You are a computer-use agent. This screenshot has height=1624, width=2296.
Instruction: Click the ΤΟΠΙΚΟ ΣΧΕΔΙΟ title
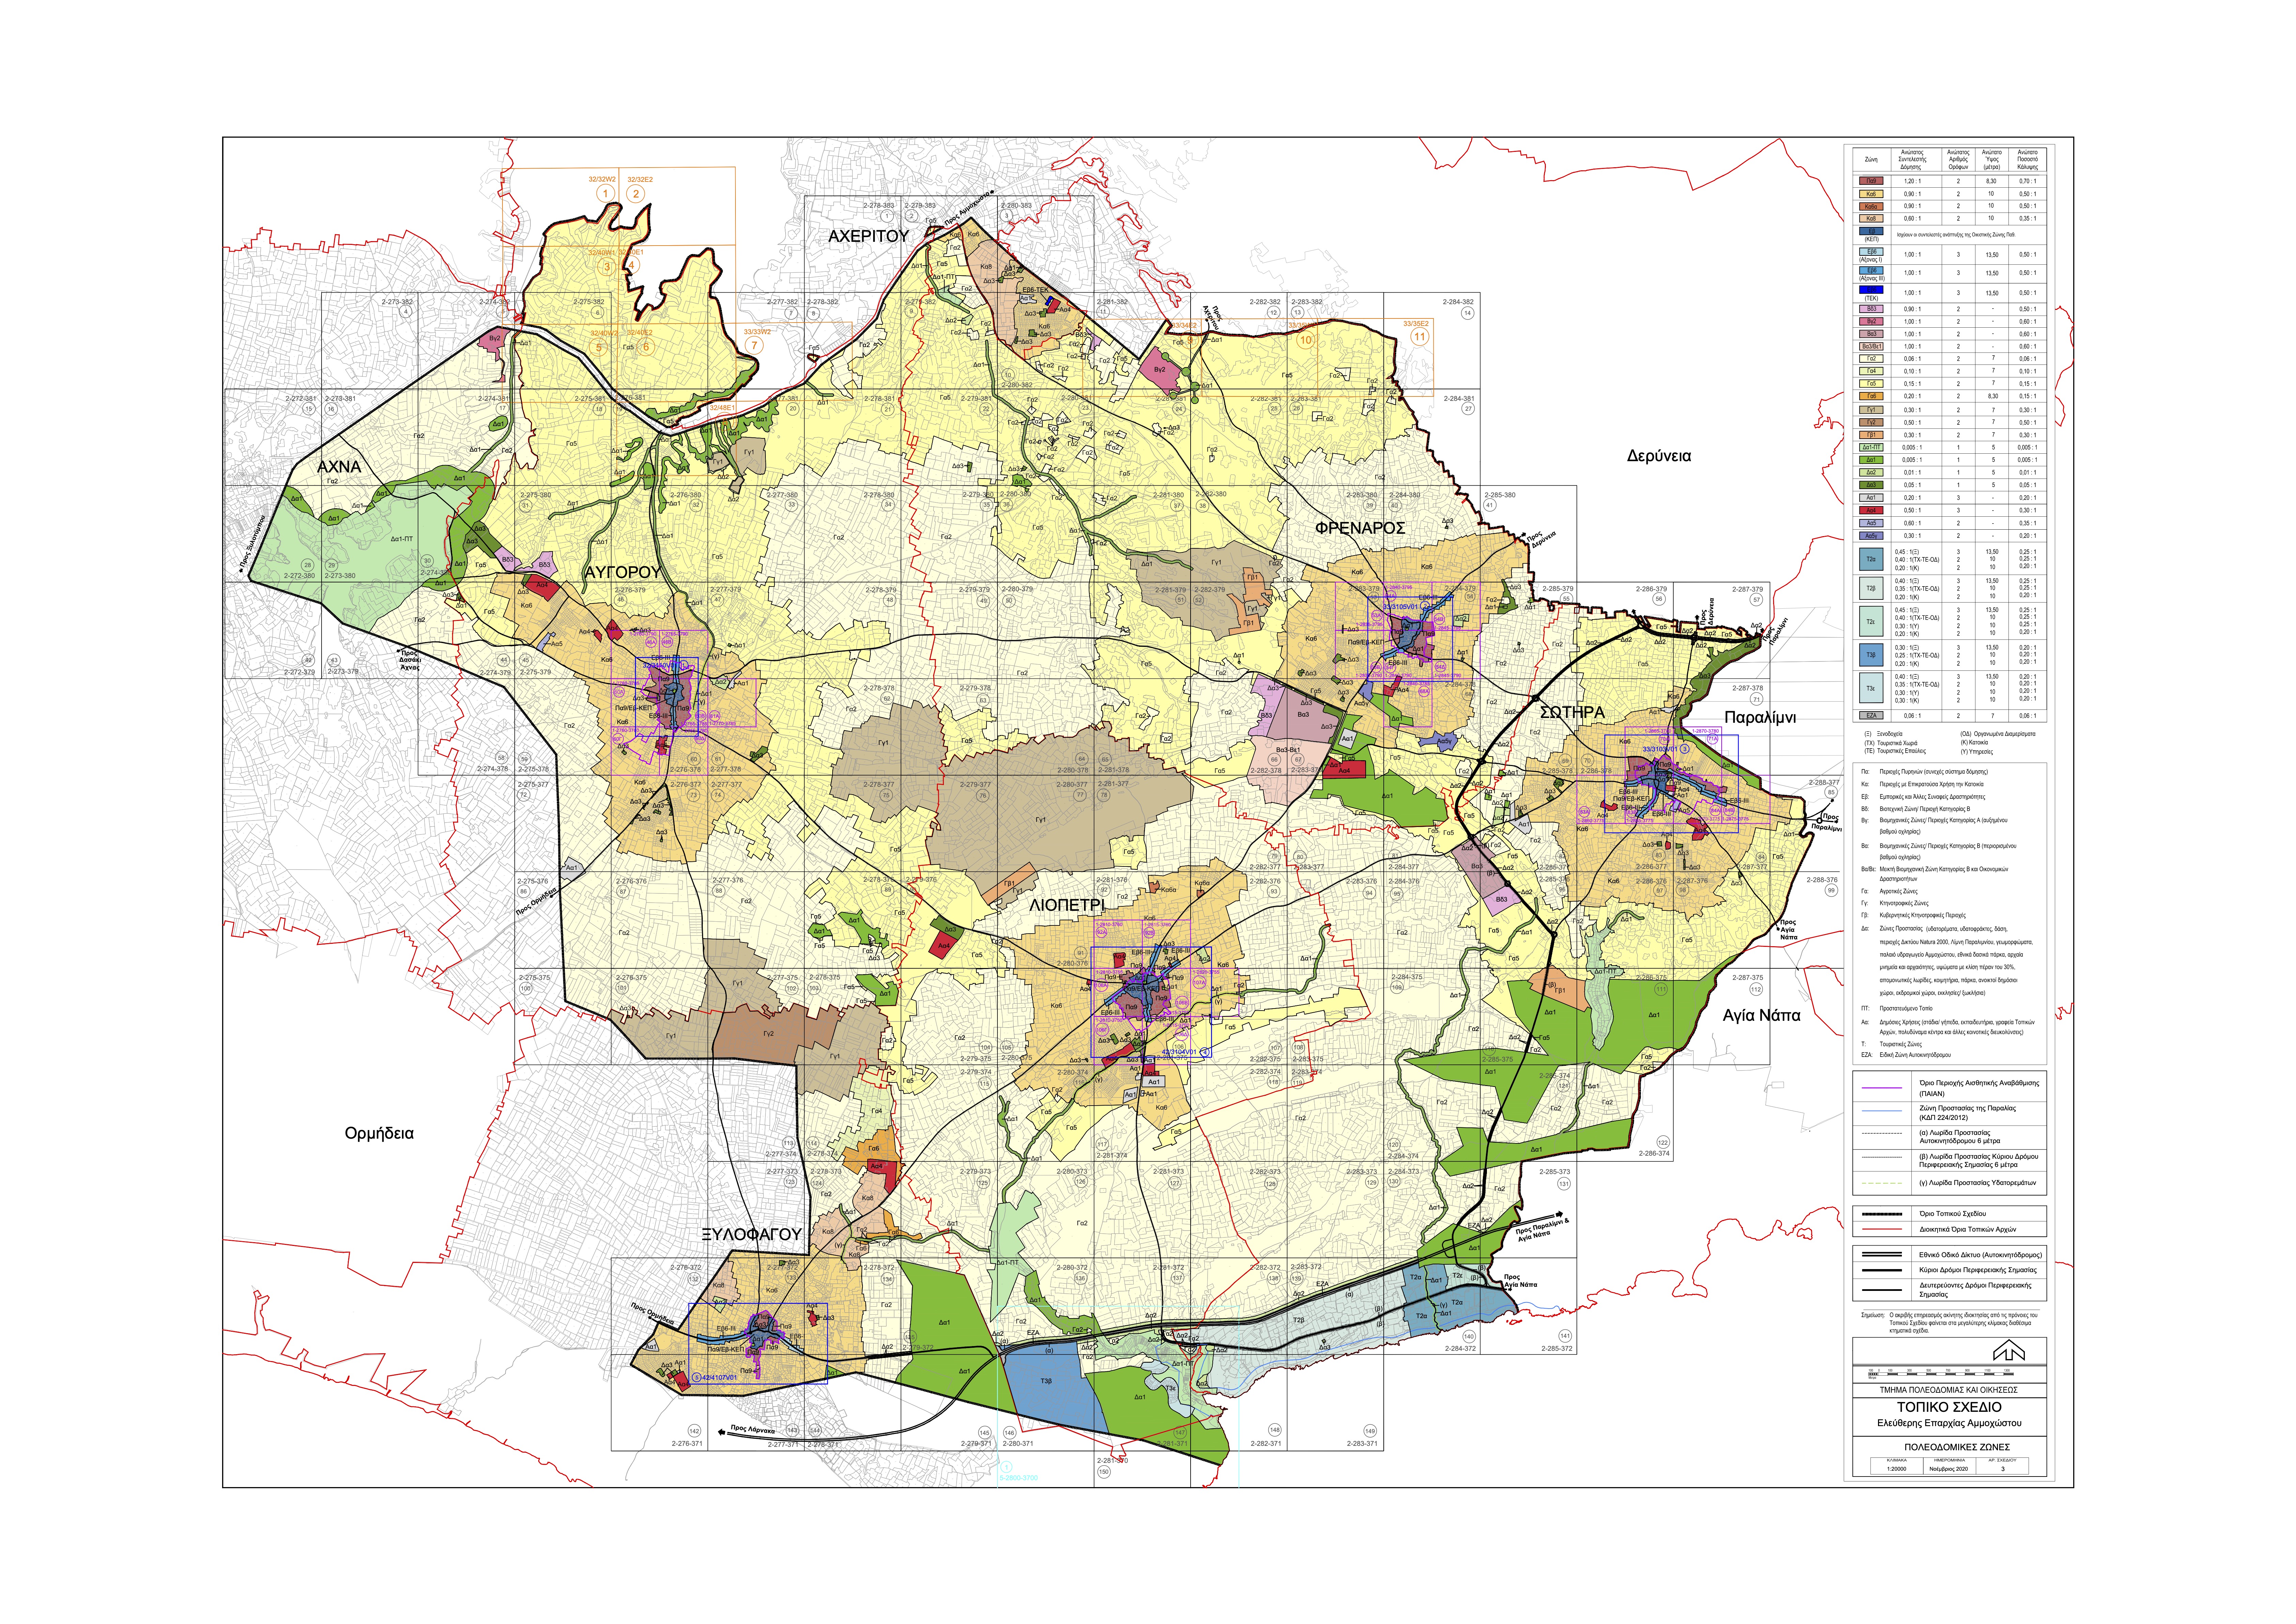click(x=1949, y=1407)
